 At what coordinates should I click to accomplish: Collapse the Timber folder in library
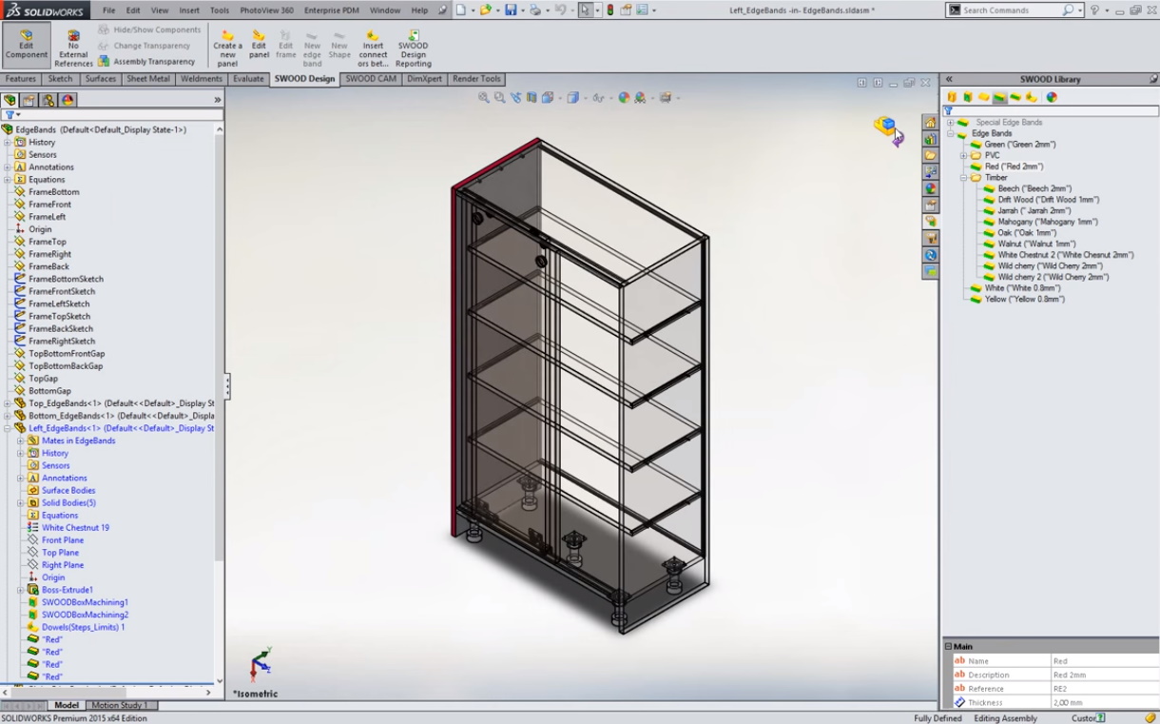coord(963,178)
